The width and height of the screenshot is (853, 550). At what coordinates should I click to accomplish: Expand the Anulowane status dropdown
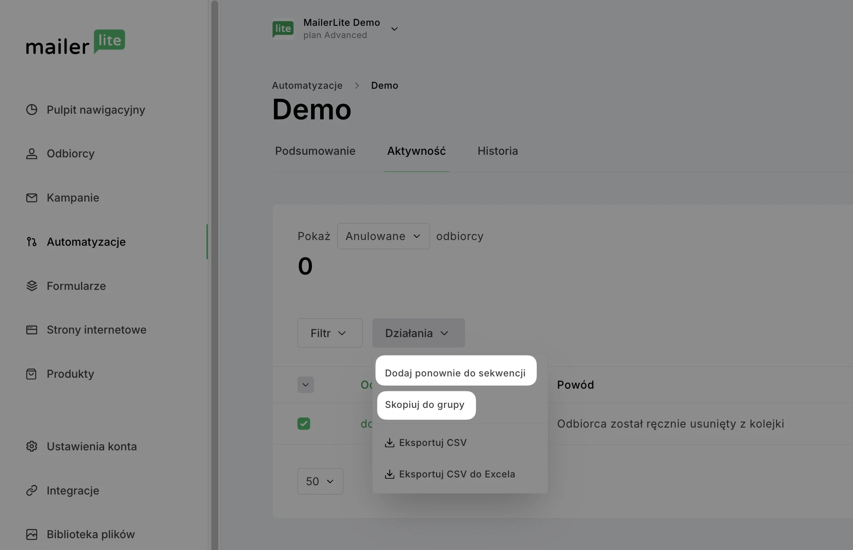(383, 236)
